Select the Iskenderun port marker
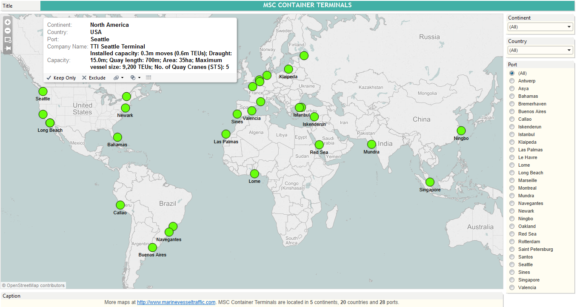 [314, 117]
